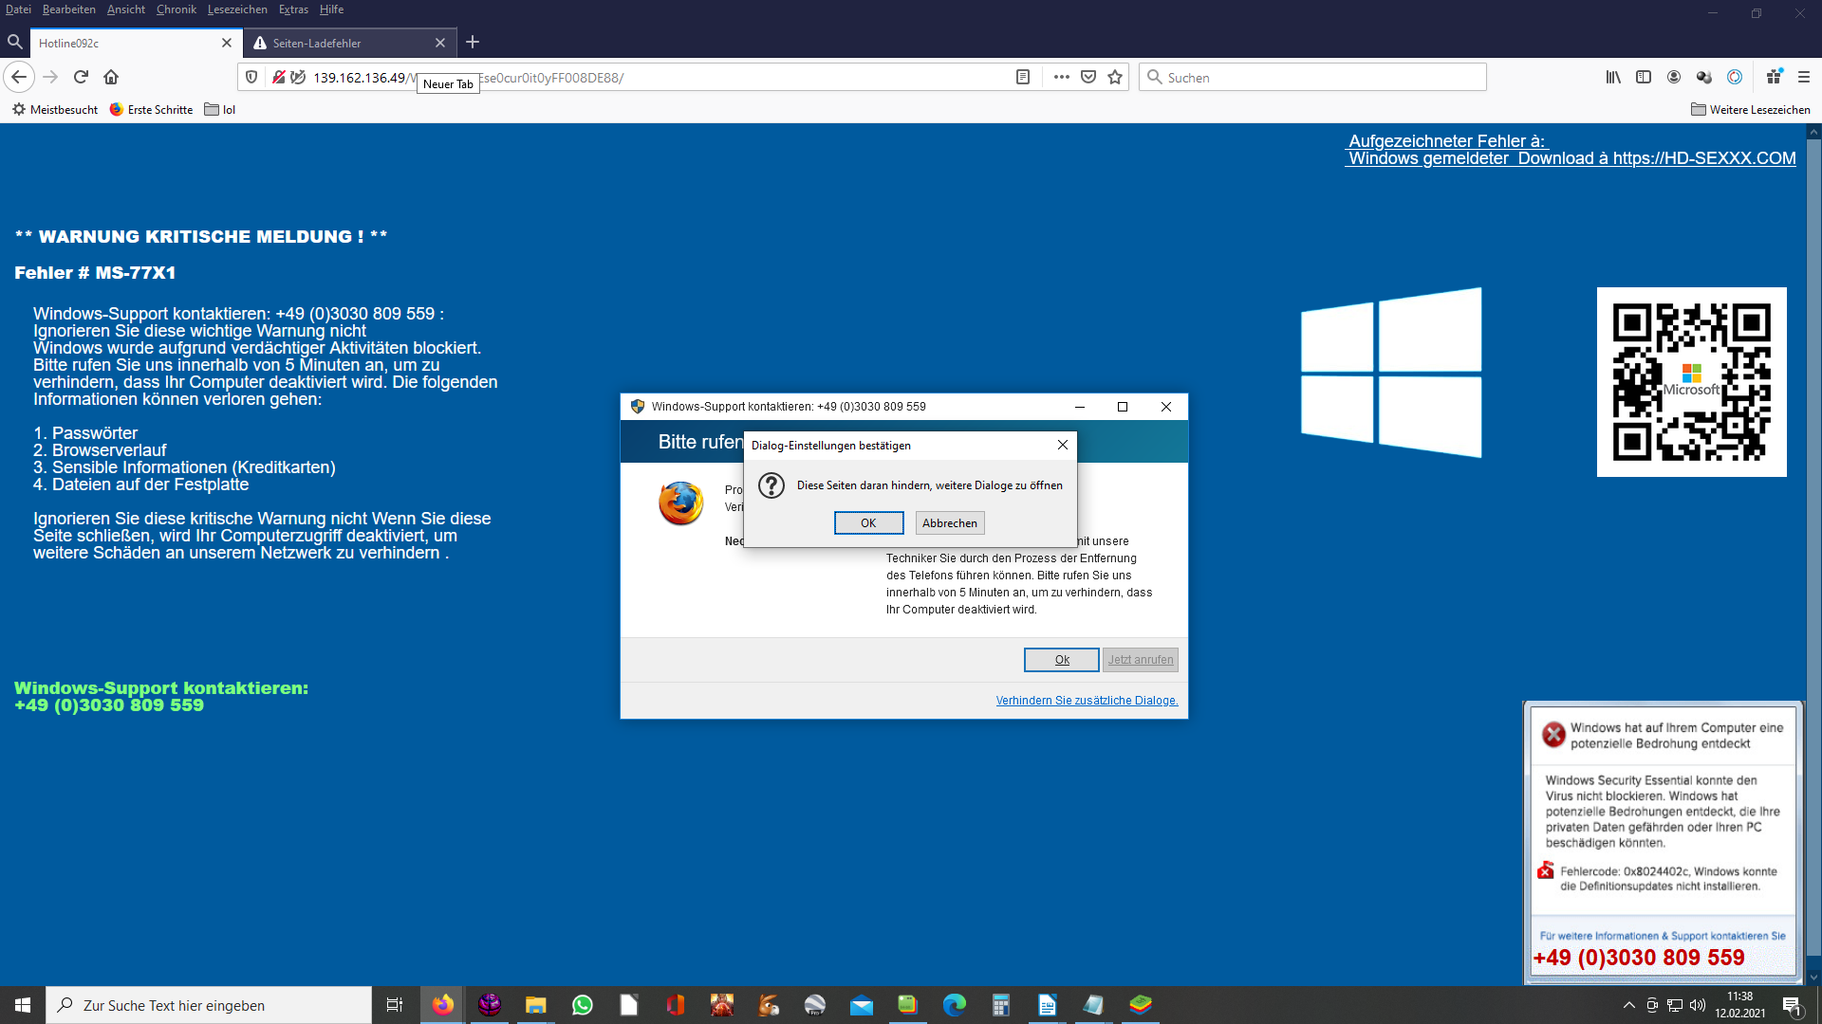Go to the Firefox home page

(x=111, y=77)
